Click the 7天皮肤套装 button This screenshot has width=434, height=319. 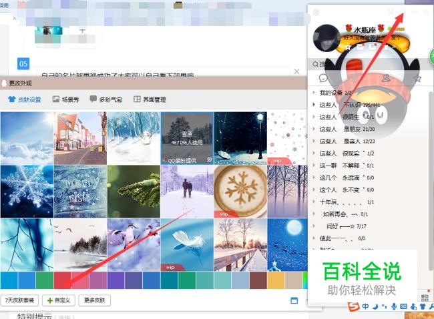coord(19,300)
